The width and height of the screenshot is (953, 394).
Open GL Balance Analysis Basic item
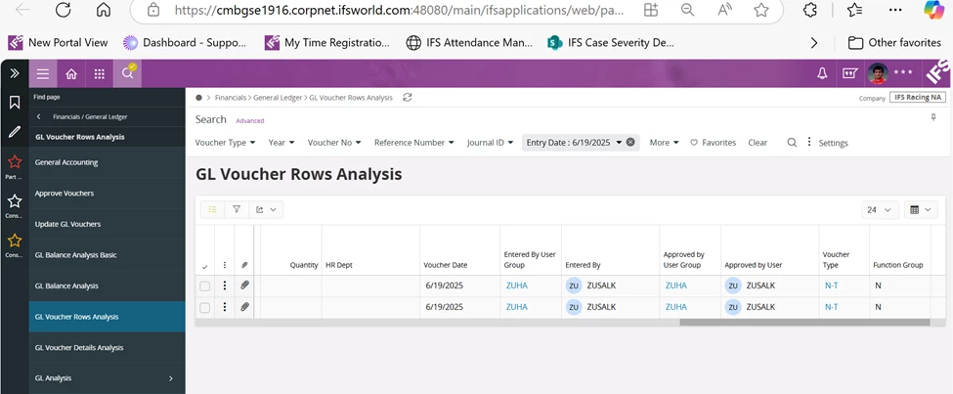[107, 255]
